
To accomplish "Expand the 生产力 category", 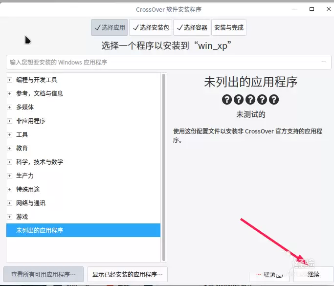I will (x=10, y=176).
